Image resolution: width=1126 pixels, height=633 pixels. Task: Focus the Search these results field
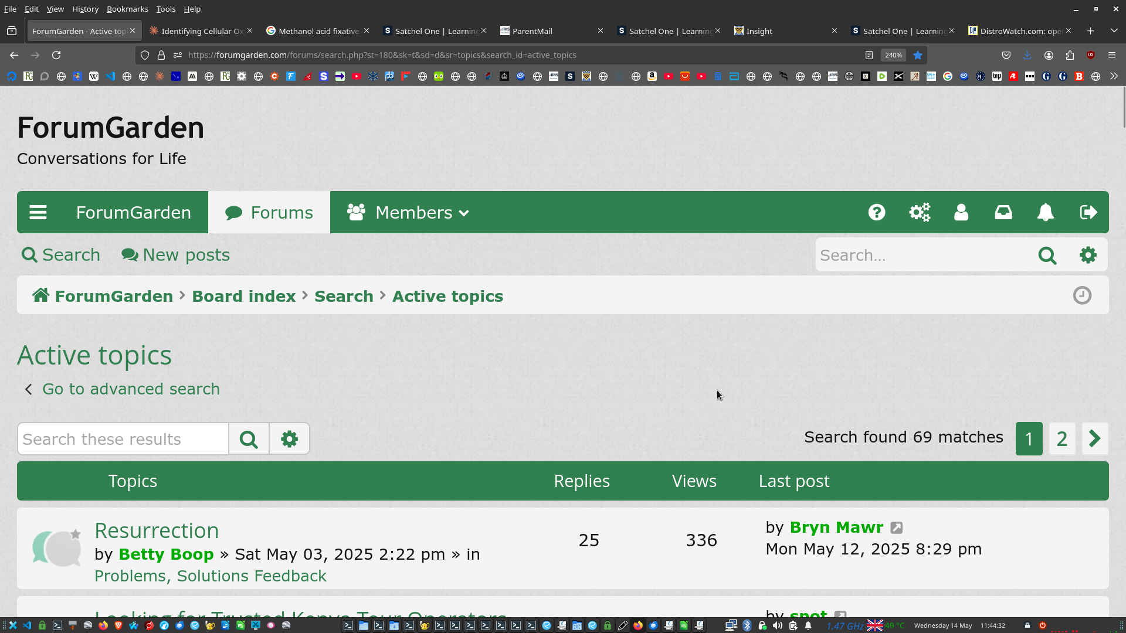(123, 439)
